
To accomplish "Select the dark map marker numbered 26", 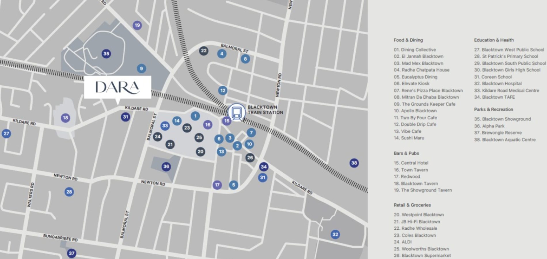I will point(250,157).
